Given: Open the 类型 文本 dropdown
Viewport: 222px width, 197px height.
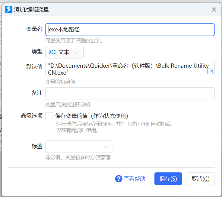Looking at the screenshot, I should [65, 52].
